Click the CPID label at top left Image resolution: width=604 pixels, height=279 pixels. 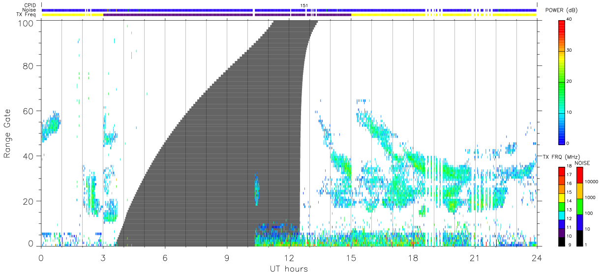point(30,5)
